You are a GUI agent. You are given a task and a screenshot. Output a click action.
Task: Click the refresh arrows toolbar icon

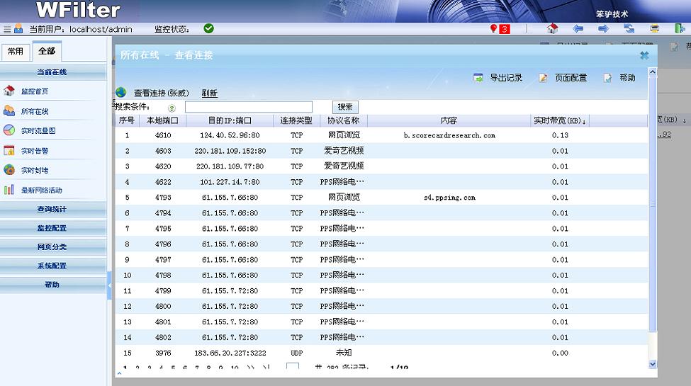coord(629,29)
